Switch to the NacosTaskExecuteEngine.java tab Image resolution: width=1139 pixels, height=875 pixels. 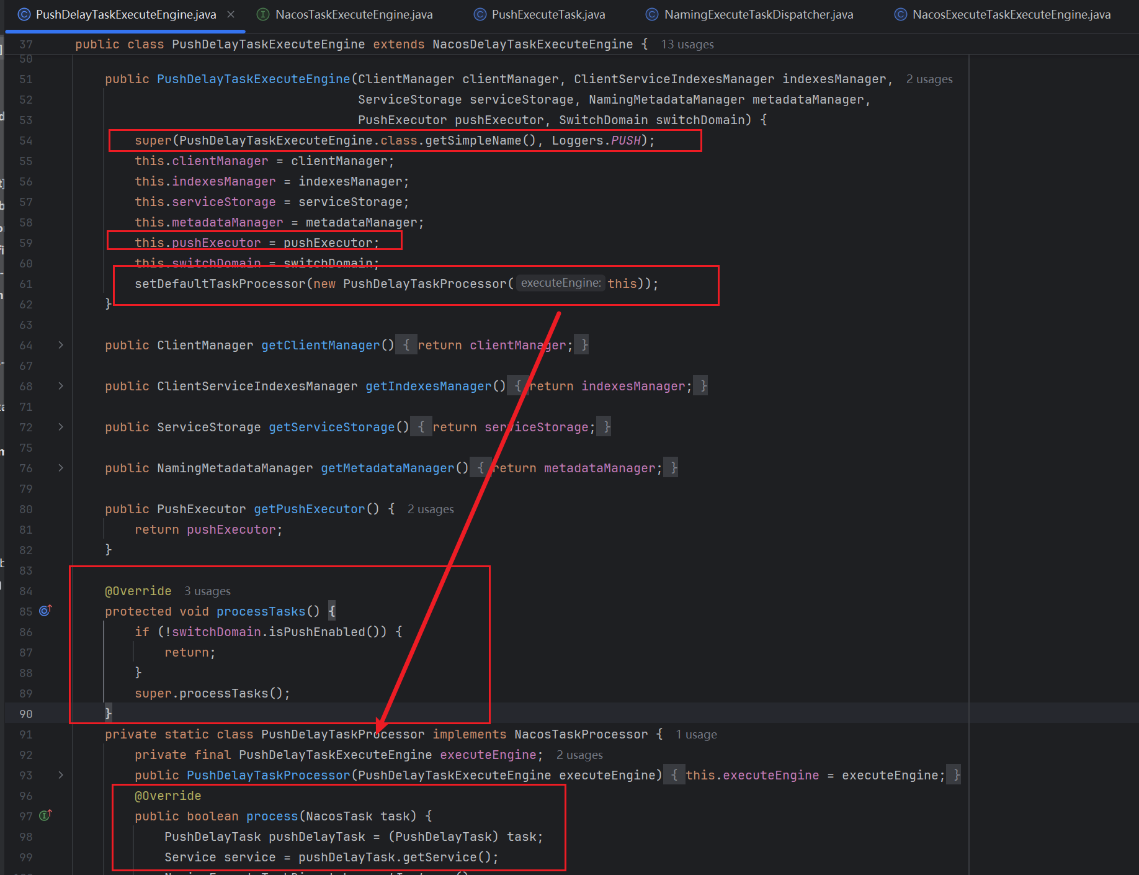pyautogui.click(x=354, y=14)
